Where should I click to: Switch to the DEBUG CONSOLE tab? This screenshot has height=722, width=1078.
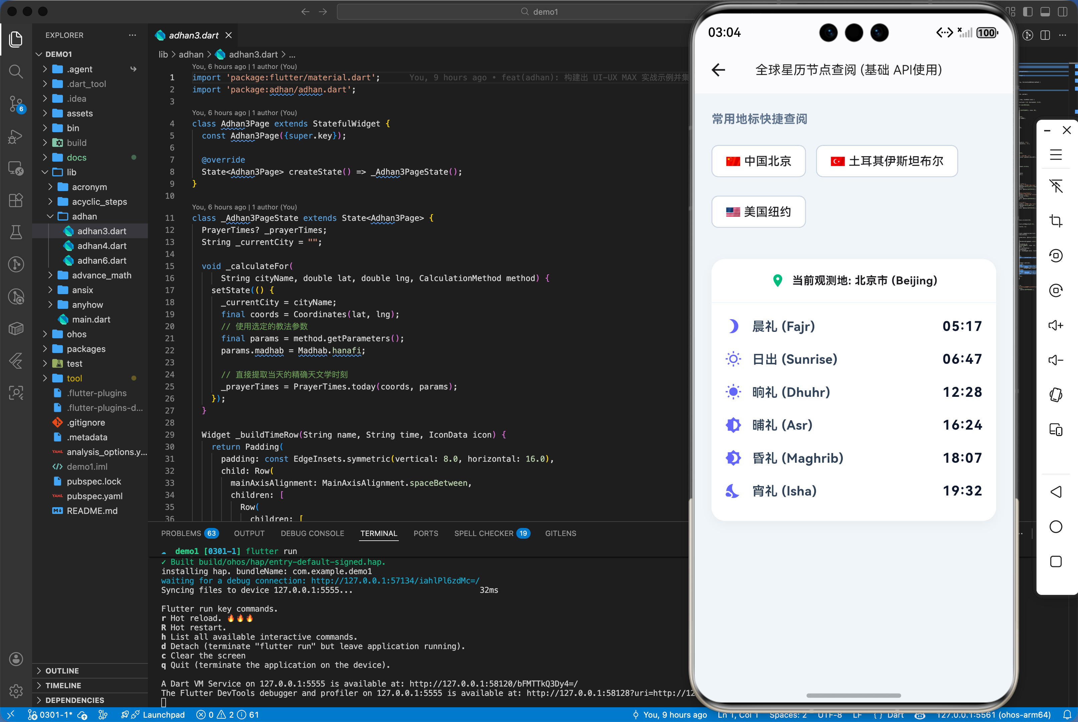pos(312,533)
